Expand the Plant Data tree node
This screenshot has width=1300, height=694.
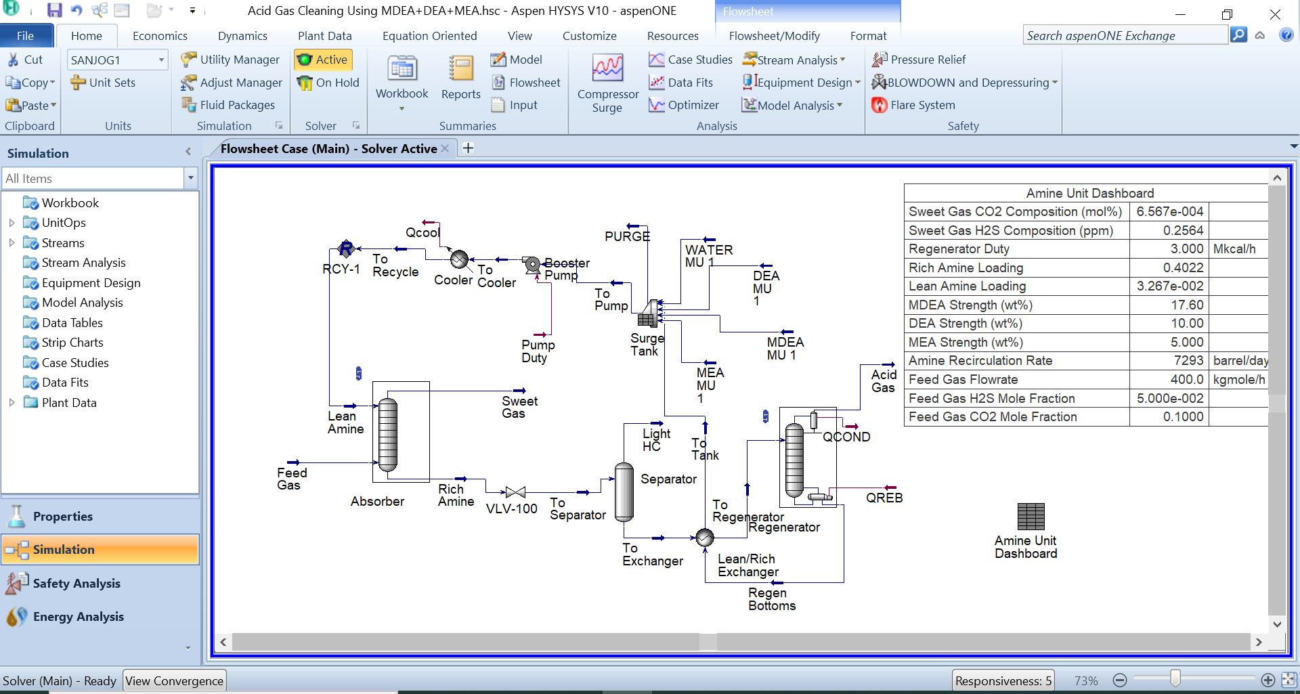tap(12, 403)
